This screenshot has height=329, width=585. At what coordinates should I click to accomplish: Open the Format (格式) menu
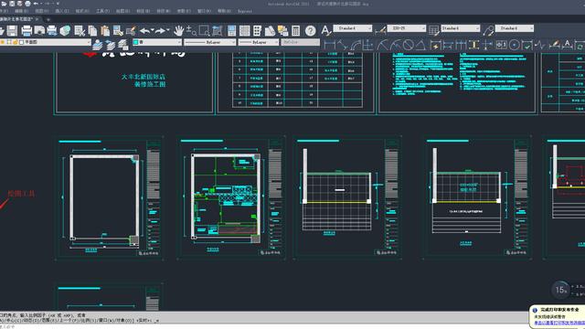[82, 11]
